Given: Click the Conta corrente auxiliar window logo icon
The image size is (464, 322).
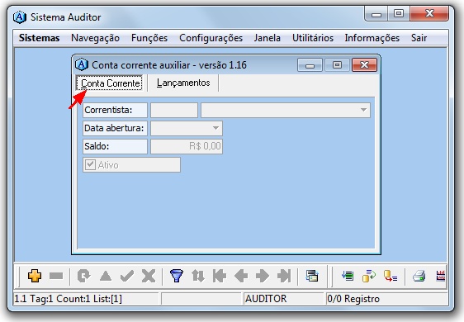Looking at the screenshot, I should click(x=82, y=64).
